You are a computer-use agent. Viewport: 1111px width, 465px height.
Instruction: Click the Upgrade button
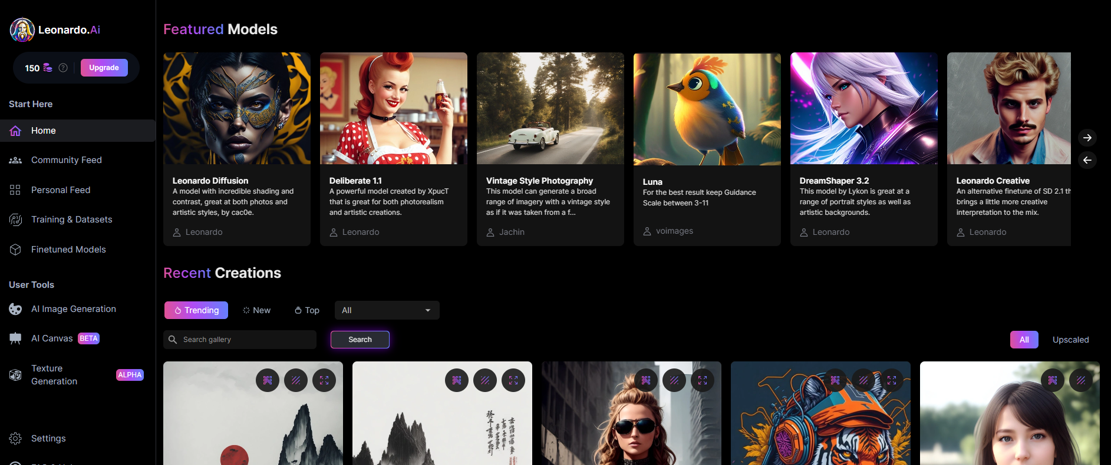[104, 68]
